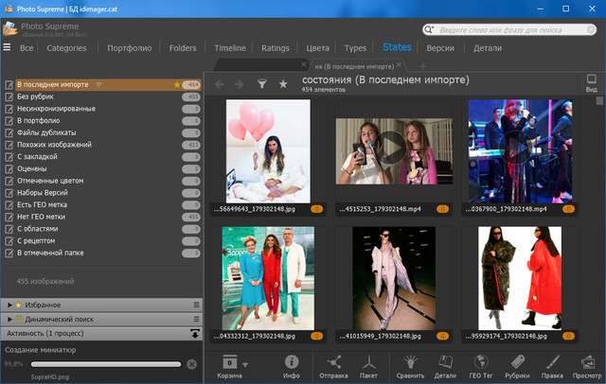Select the Правка brush tool
The width and height of the screenshot is (606, 384).
pos(554,362)
